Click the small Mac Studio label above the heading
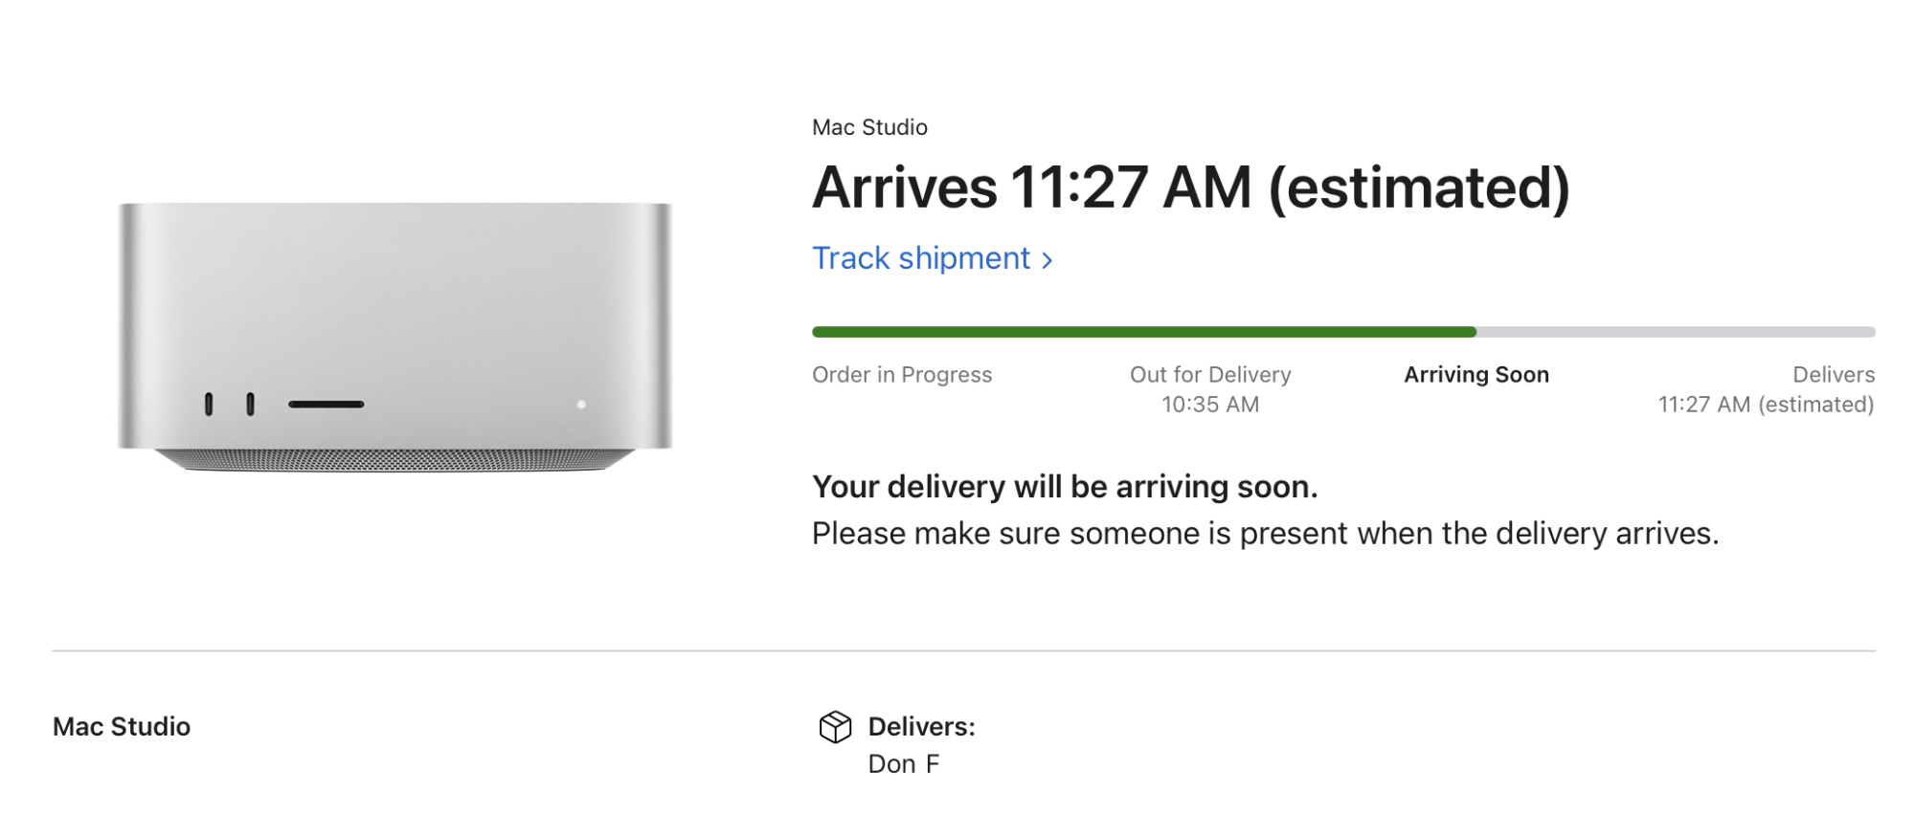The width and height of the screenshot is (1915, 835). (869, 127)
